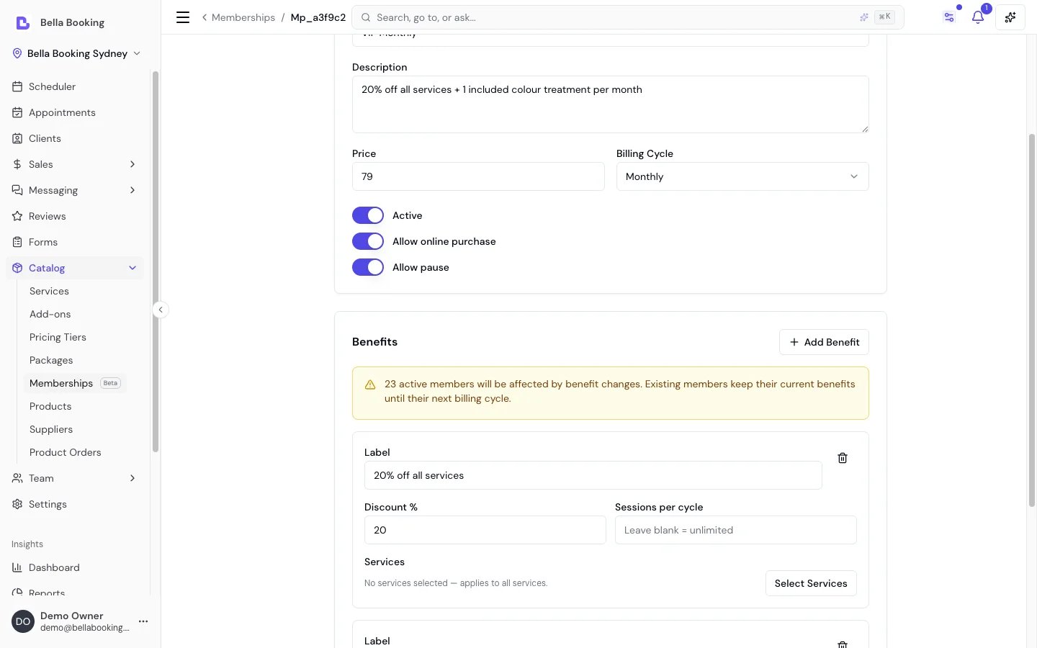Click the sparkle icon in the search bar

click(x=864, y=17)
